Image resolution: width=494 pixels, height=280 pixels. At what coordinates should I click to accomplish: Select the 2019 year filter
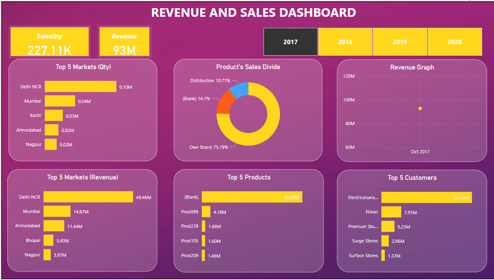coord(400,41)
